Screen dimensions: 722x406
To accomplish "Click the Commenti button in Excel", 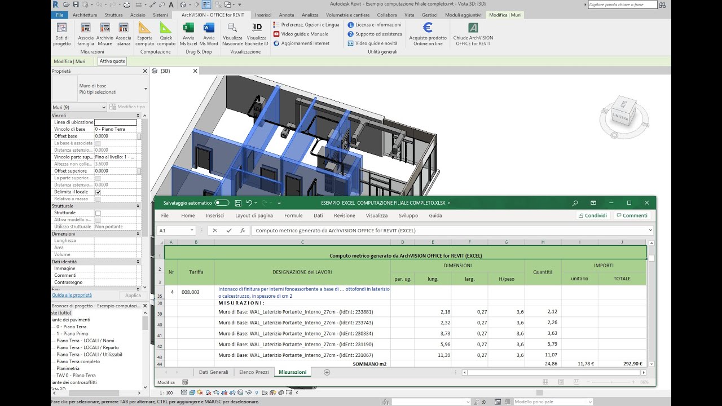I will pos(632,215).
